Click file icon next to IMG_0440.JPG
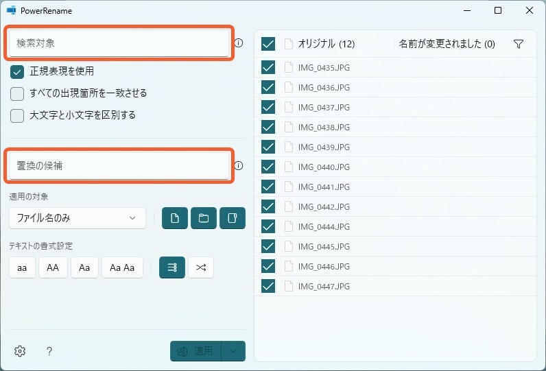 289,167
